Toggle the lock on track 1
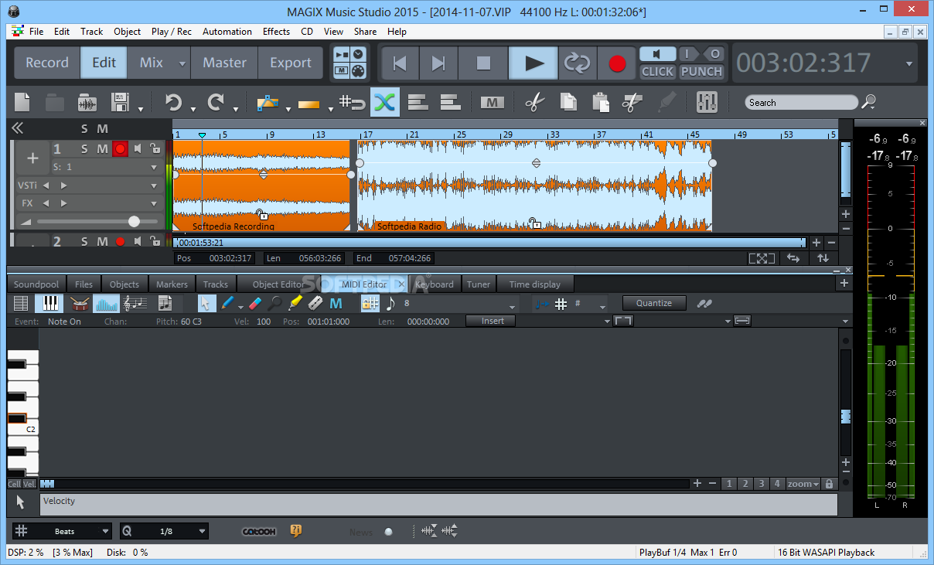The width and height of the screenshot is (934, 565). click(155, 148)
